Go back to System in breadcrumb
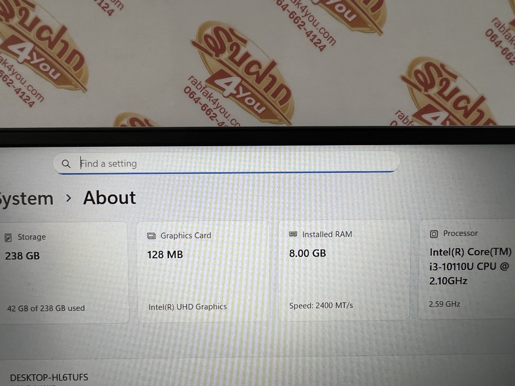 26,199
